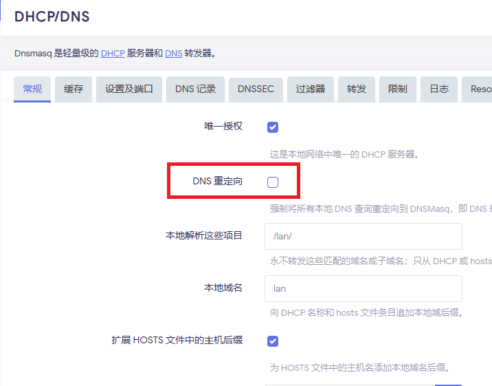
Task: Go to the DNS 记录 tab
Action: click(x=195, y=89)
